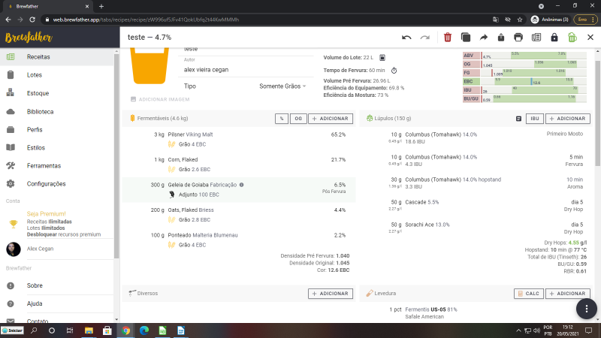This screenshot has width=601, height=338.
Task: Open Geleia de Goiaba Fabricação entry
Action: [239, 190]
